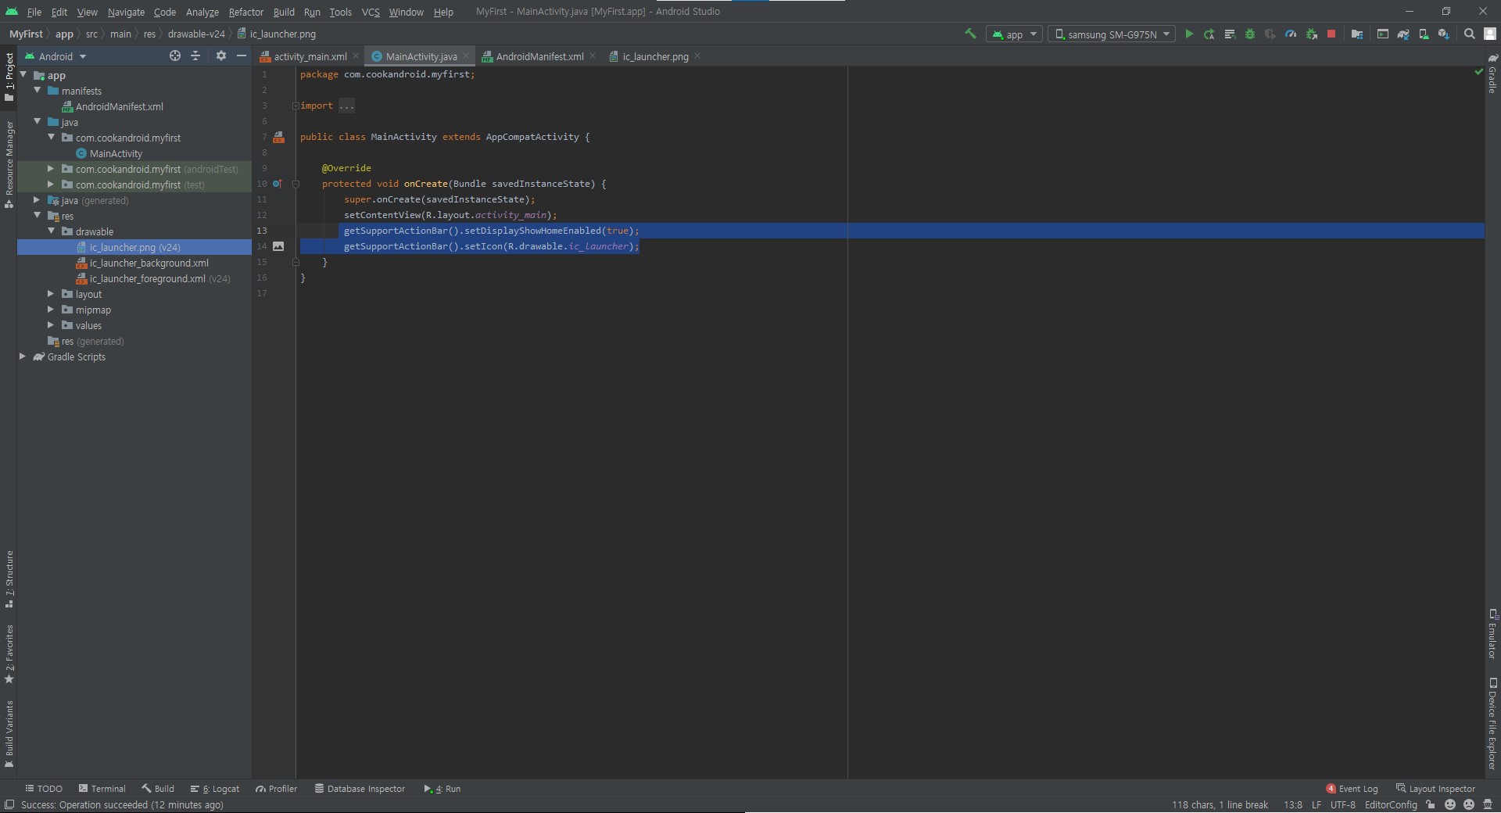Image resolution: width=1501 pixels, height=813 pixels.
Task: Collapse all using Project panel icon
Action: [195, 56]
